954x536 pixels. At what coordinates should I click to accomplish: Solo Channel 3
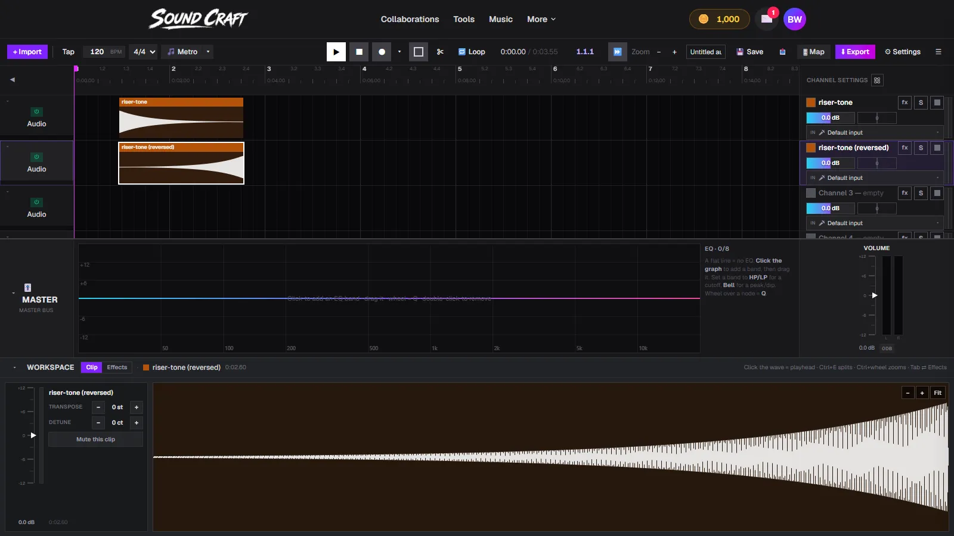(x=921, y=193)
